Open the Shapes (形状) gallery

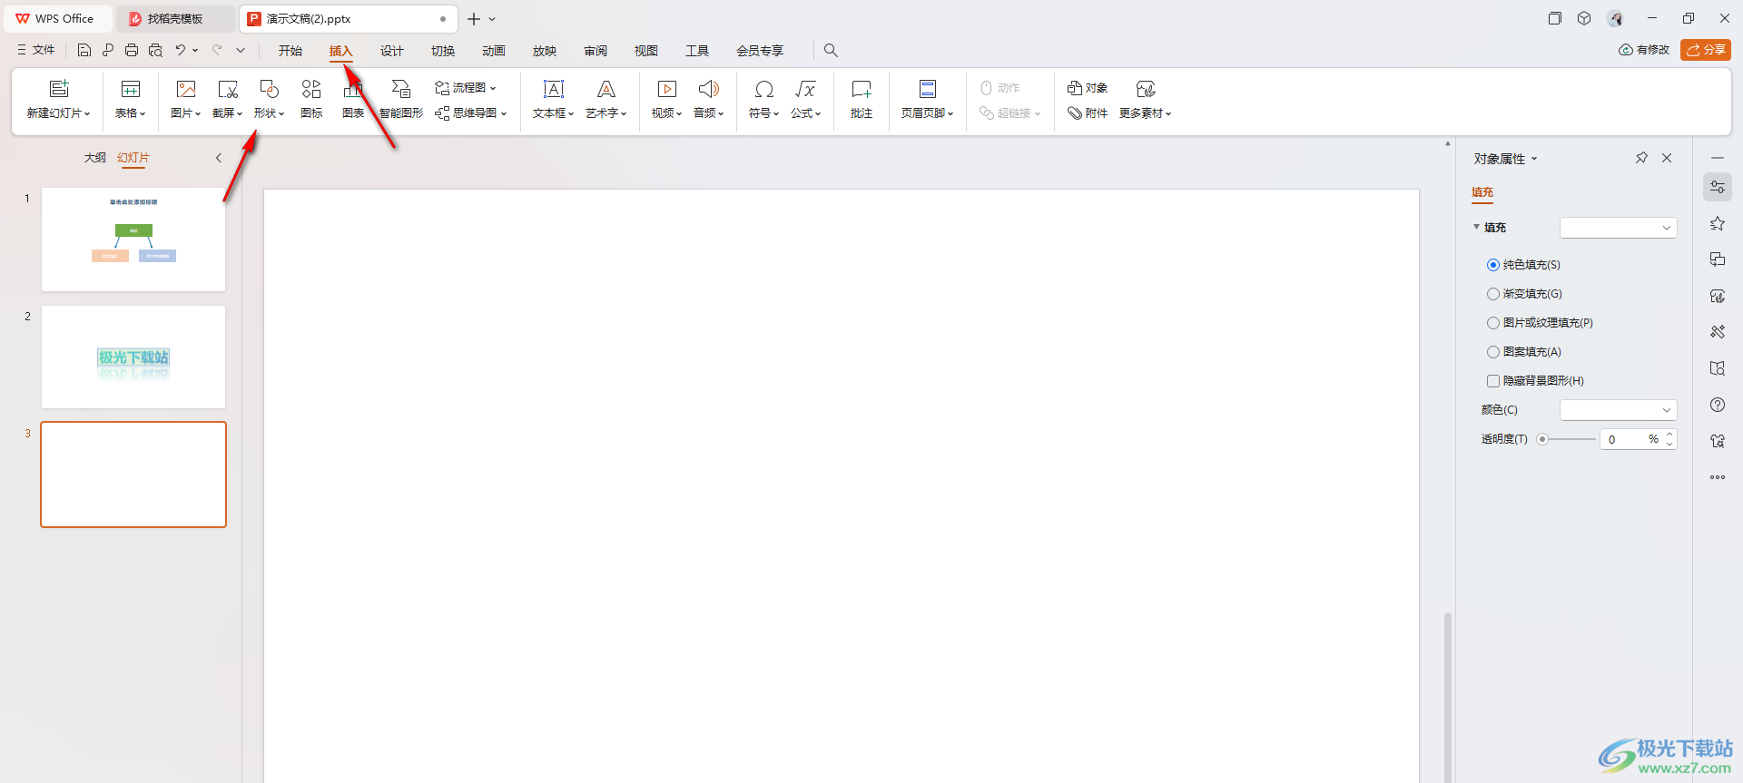click(270, 89)
